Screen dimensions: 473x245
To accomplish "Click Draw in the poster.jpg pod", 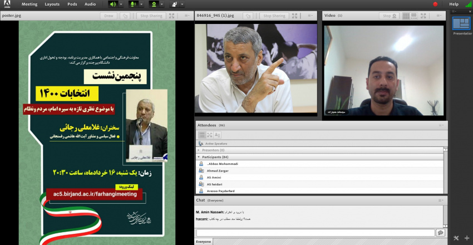I will point(109,16).
